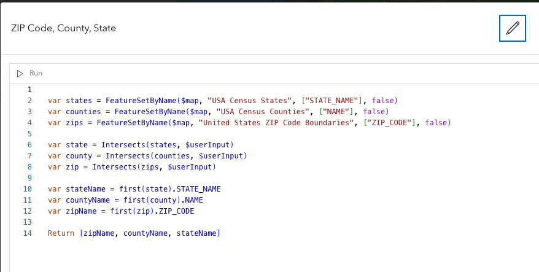Click the zipName variable on line 12

pyautogui.click(x=81, y=211)
